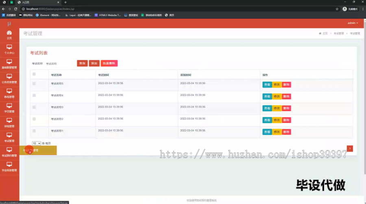This screenshot has width=366, height=204.
Task: Check the box for row 考试名称3
Action: pos(34,107)
